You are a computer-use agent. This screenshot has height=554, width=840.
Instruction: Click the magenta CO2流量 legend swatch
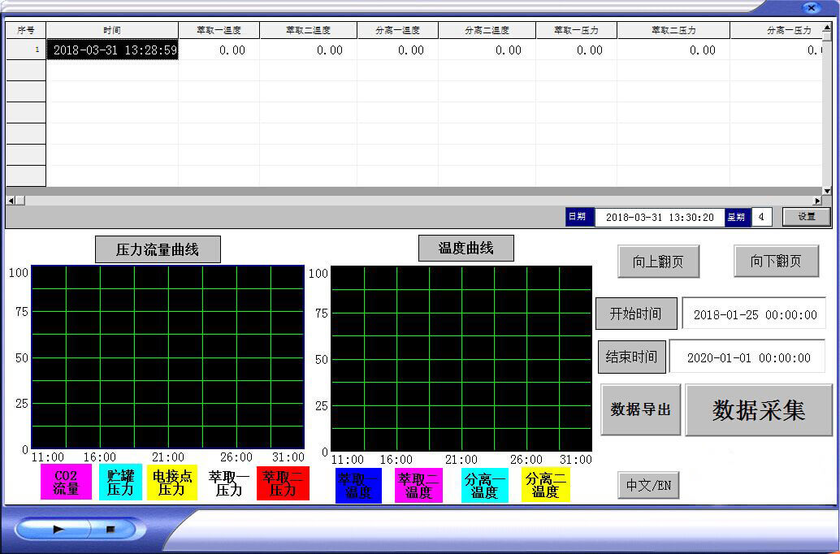(66, 483)
